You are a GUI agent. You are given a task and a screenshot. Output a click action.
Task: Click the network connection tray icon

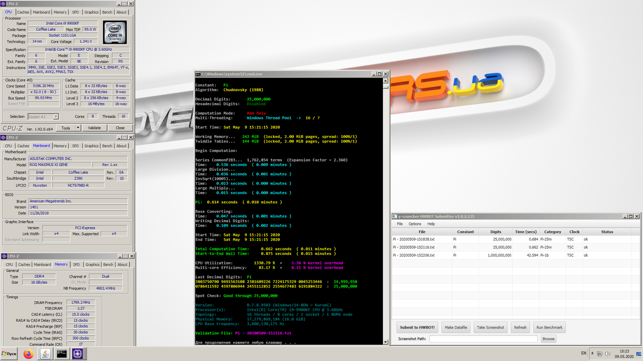pyautogui.click(x=599, y=354)
